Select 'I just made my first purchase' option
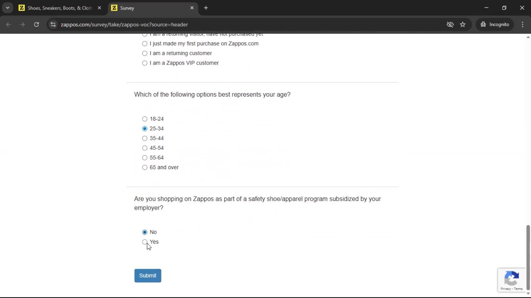The width and height of the screenshot is (531, 298). (145, 44)
